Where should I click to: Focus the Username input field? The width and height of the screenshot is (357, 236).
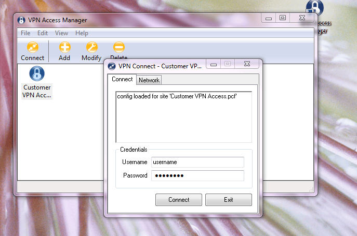pos(197,162)
